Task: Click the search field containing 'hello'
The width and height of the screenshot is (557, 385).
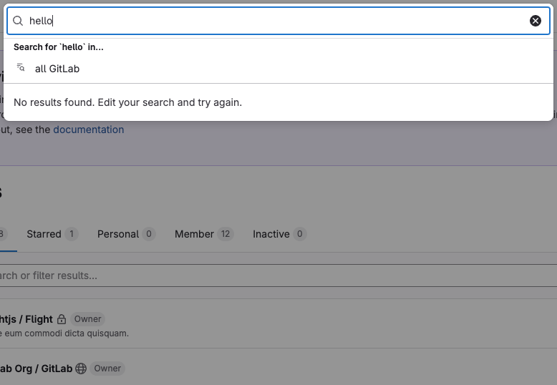Action: [x=278, y=21]
